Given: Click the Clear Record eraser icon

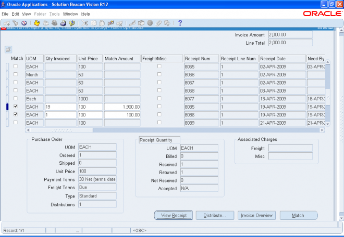Looking at the screenshot, I should click(x=111, y=23).
